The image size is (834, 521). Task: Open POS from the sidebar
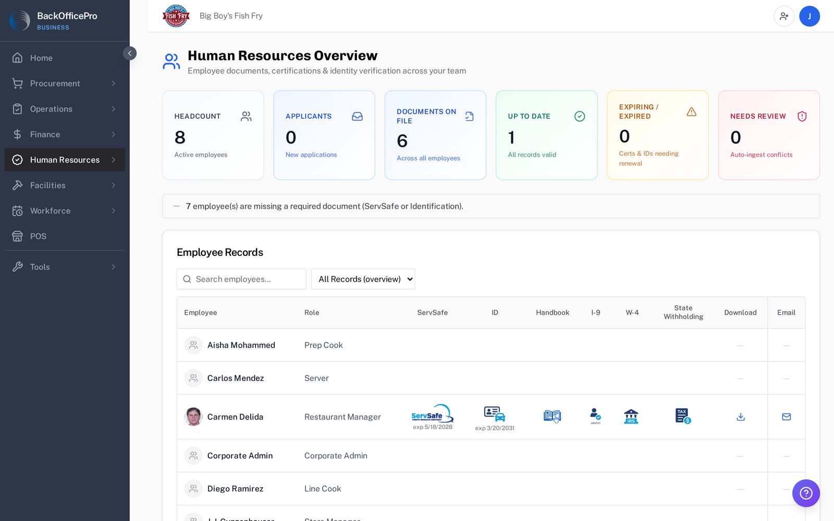(x=65, y=237)
